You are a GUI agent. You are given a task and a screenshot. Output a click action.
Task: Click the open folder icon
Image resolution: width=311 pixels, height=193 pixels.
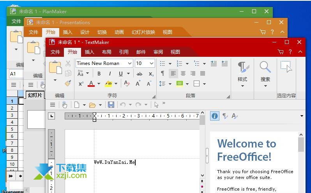coord(92,105)
